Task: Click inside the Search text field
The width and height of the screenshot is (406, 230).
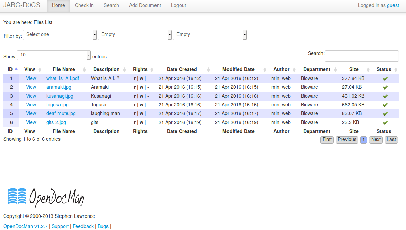Action: pyautogui.click(x=361, y=56)
